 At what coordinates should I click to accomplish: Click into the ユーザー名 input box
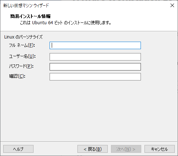click(x=95, y=57)
